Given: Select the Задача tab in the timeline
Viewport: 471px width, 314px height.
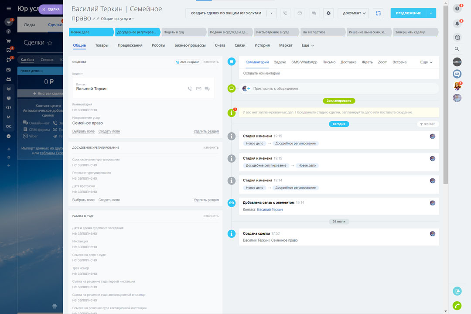Looking at the screenshot, I should (280, 62).
